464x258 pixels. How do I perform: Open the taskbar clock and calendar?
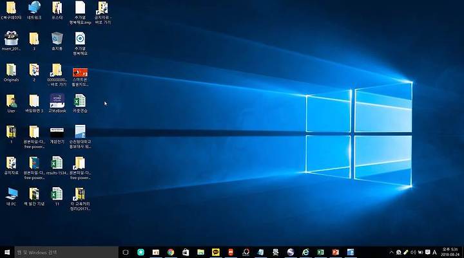pos(450,252)
